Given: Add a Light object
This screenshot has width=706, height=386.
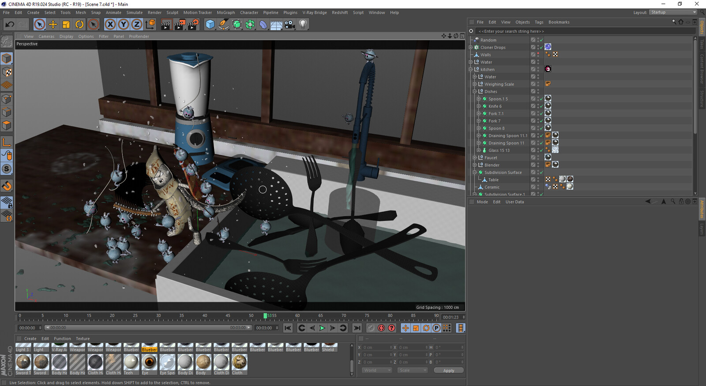Looking at the screenshot, I should (x=303, y=24).
